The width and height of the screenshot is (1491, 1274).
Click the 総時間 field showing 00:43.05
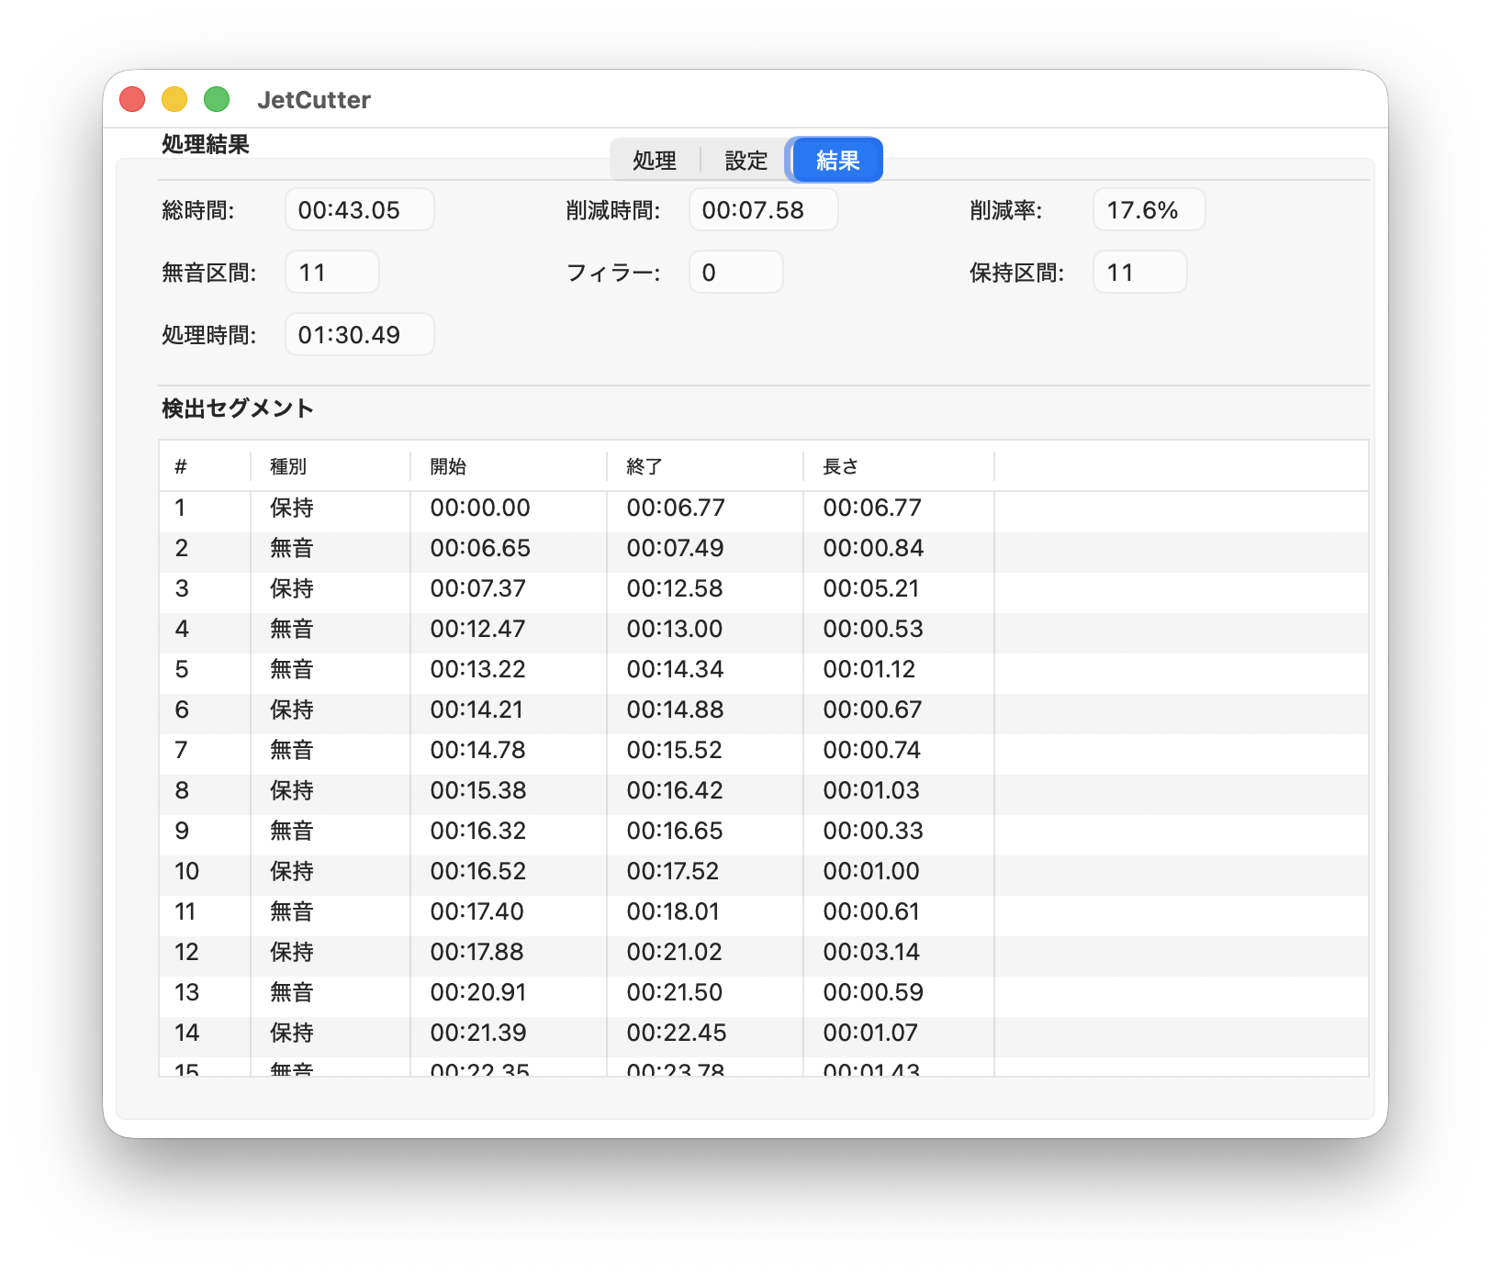(359, 210)
